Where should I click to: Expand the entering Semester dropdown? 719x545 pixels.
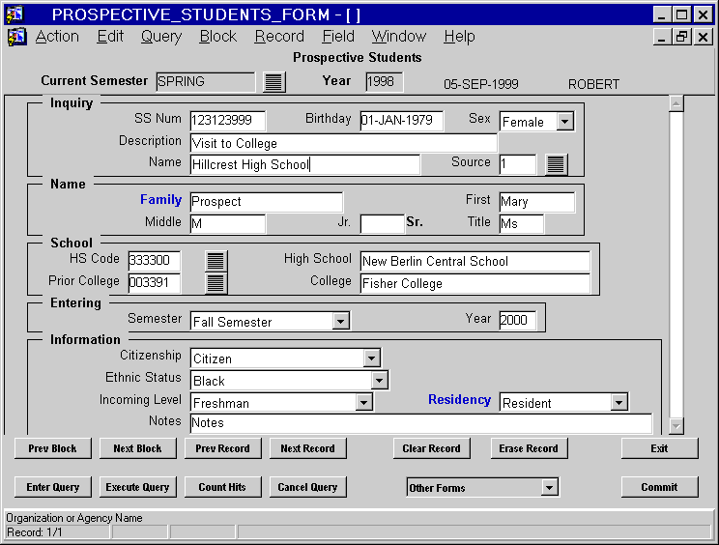click(340, 322)
